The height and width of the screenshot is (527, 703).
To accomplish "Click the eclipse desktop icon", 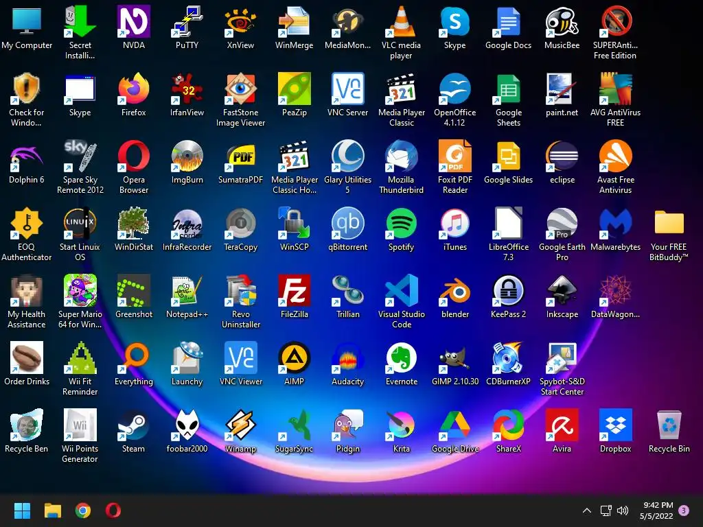I will point(562,156).
